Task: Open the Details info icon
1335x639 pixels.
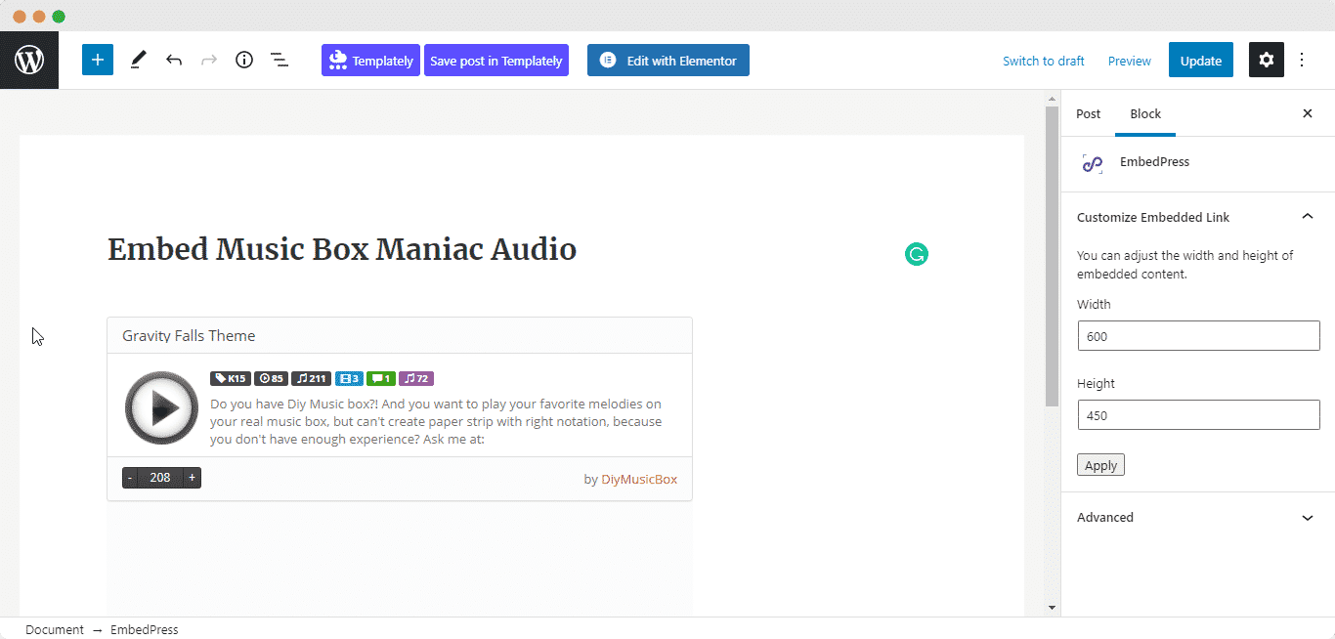Action: click(244, 60)
